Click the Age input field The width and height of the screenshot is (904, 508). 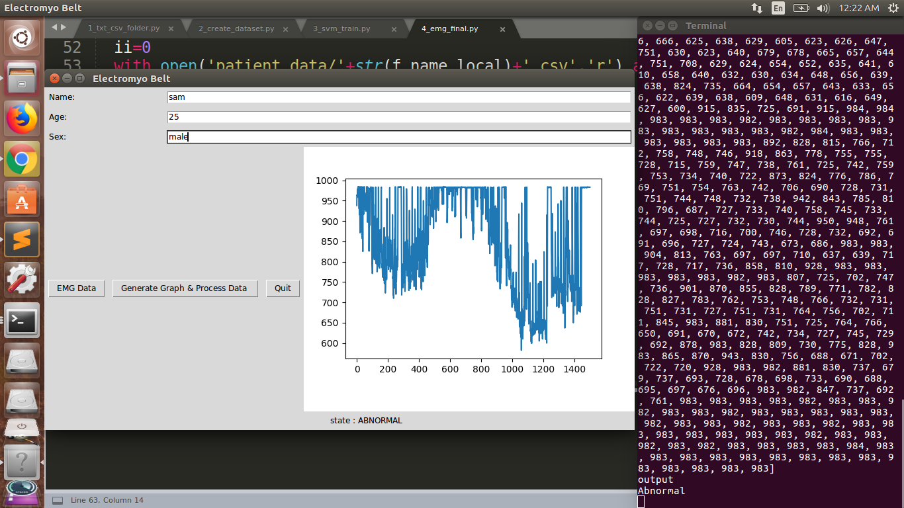tap(397, 116)
